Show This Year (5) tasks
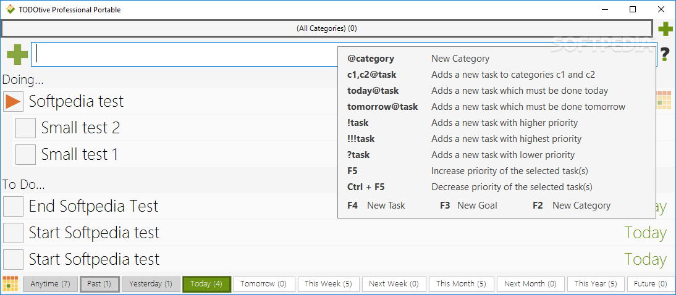Viewport: 676px width, 295px height. point(596,284)
